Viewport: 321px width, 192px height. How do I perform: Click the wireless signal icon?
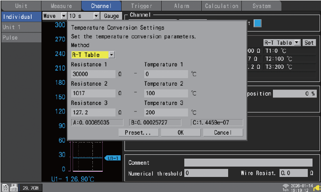point(286,184)
